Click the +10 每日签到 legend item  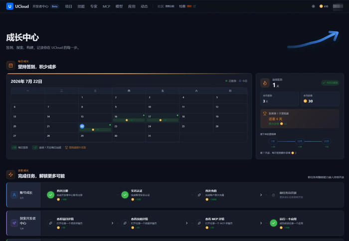coord(19,147)
